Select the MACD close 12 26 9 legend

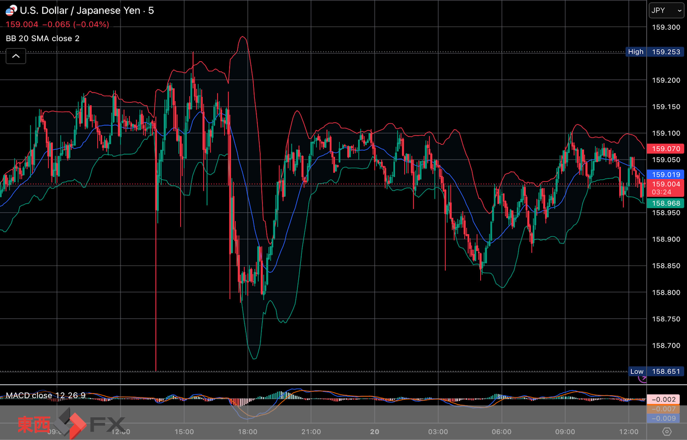46,396
